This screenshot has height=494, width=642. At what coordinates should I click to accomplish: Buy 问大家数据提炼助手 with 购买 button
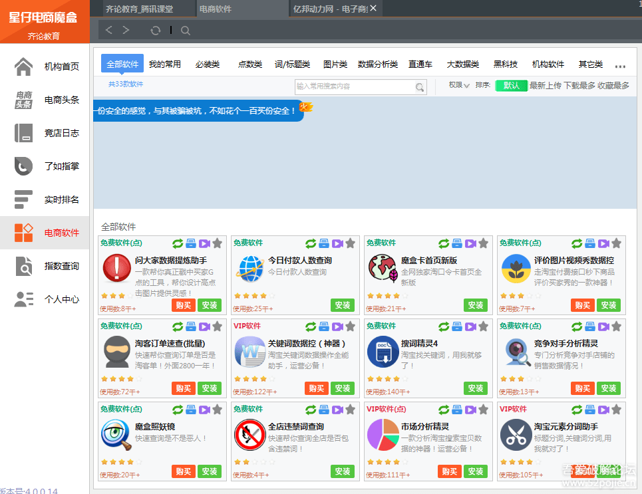coord(184,305)
